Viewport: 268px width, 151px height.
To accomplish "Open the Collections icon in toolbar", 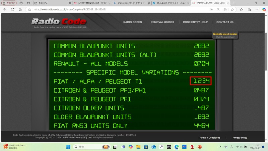I will point(249,10).
